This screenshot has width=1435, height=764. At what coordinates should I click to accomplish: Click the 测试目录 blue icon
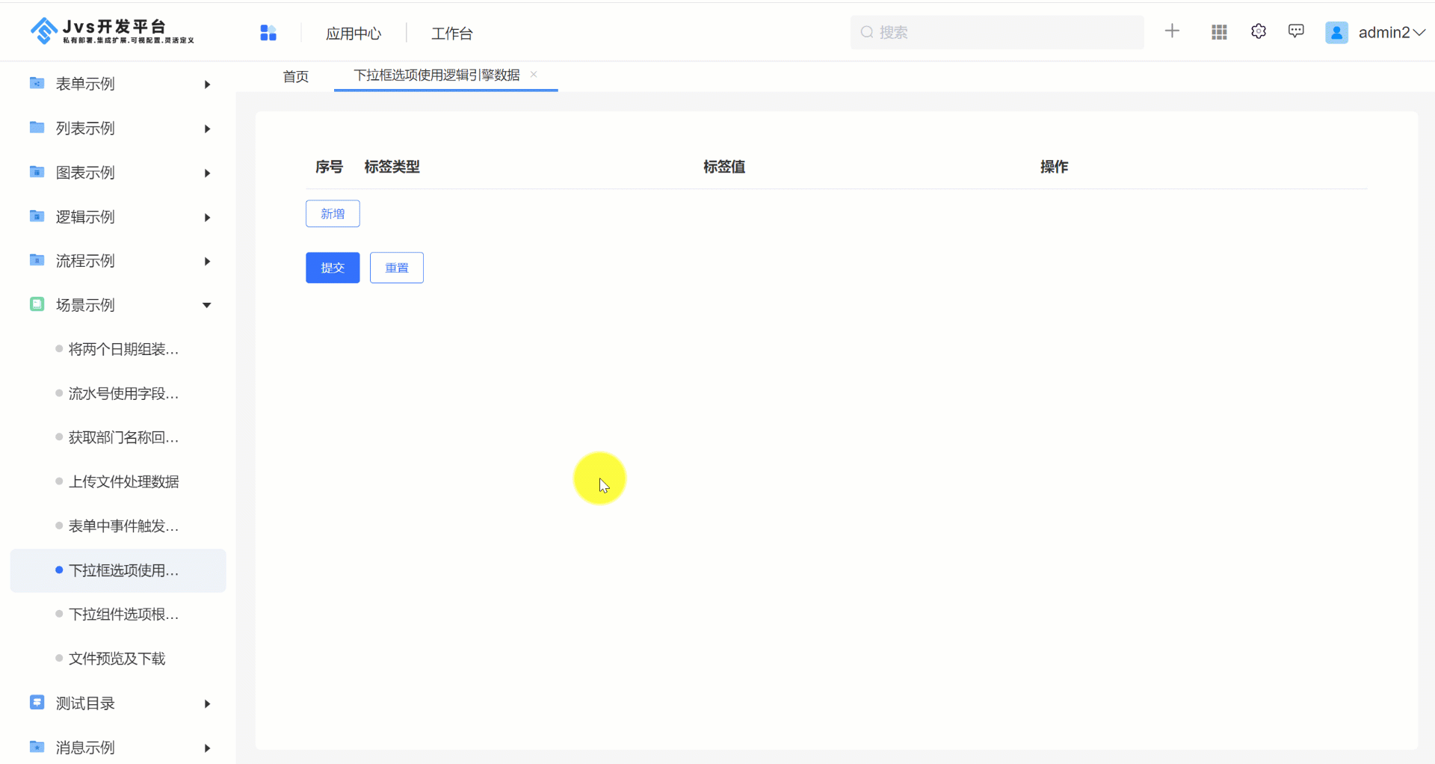pos(37,703)
